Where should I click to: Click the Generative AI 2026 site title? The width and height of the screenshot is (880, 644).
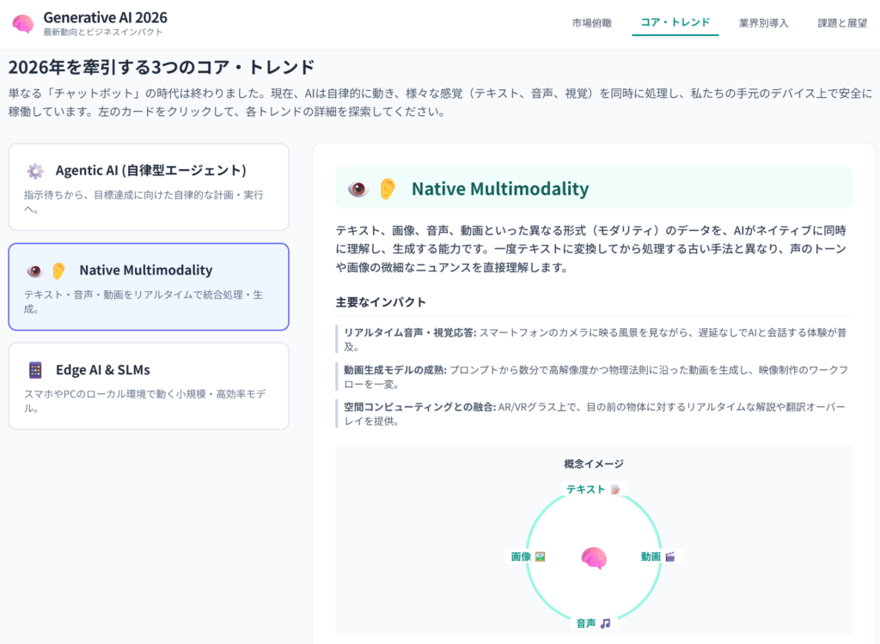tap(105, 17)
